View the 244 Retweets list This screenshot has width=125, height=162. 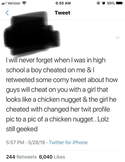(21, 157)
